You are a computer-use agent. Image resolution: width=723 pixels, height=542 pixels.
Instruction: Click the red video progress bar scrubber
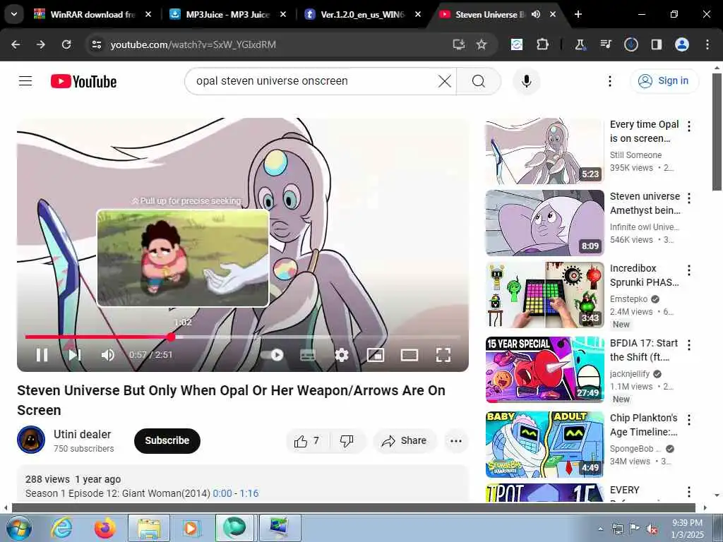coord(171,337)
